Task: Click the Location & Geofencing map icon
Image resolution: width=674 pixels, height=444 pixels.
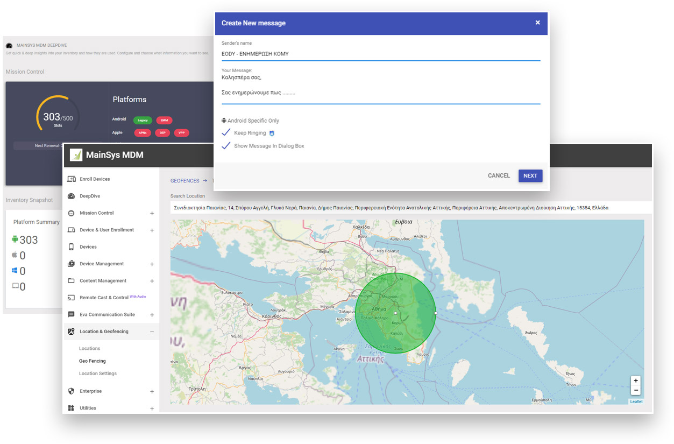Action: click(x=71, y=332)
